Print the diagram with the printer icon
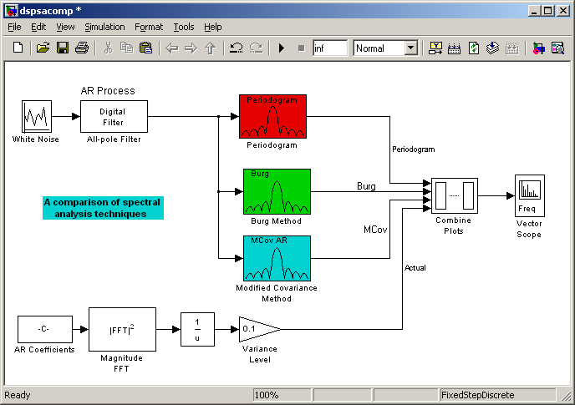 point(82,48)
